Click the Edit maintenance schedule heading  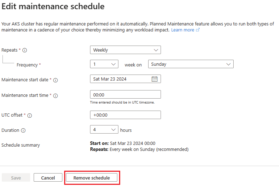[x=53, y=6]
